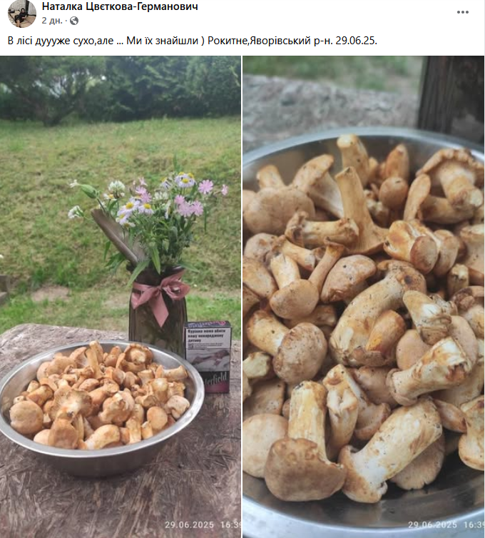The width and height of the screenshot is (485, 538).
Task: Open the right close-up mushroom photo
Action: (364, 297)
